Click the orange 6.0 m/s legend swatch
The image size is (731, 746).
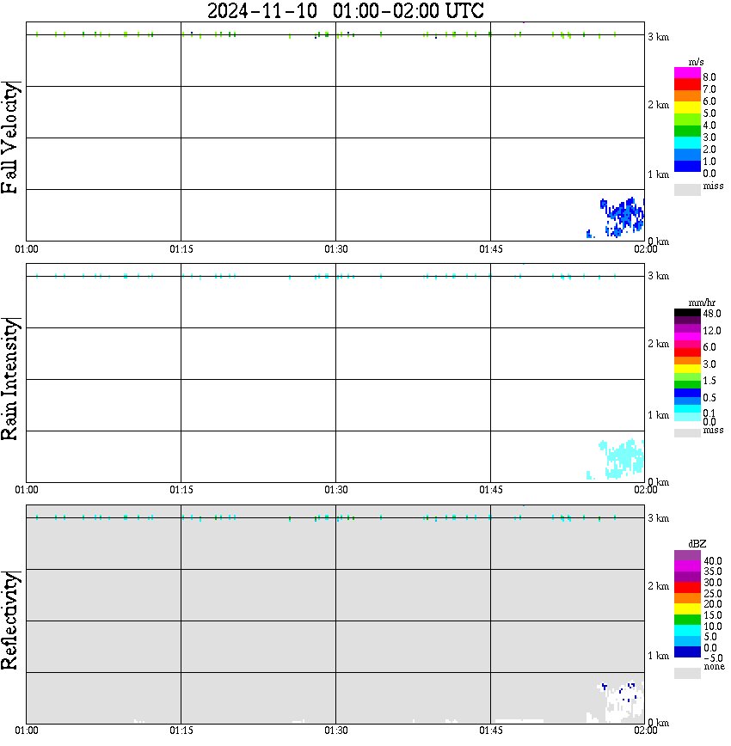point(687,96)
